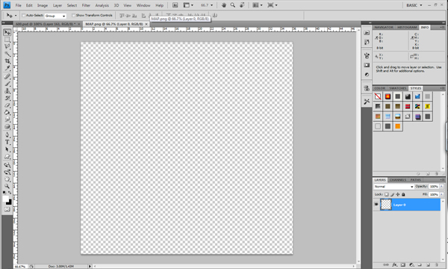Open the Normal blend mode dropdown
Screen dimensions: 448x269
tap(393, 186)
